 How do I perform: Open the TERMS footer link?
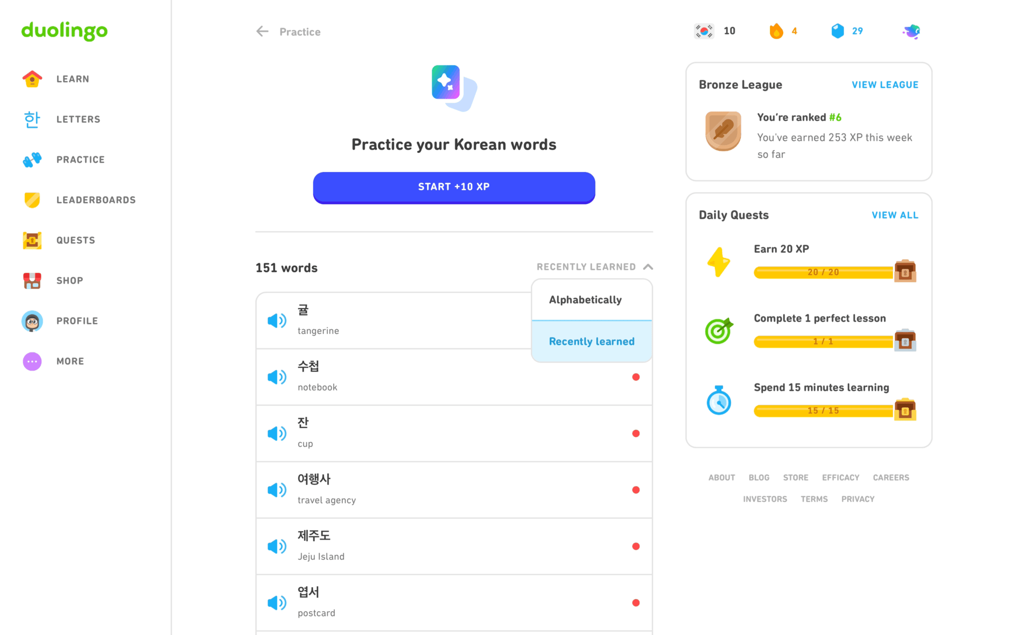(814, 499)
